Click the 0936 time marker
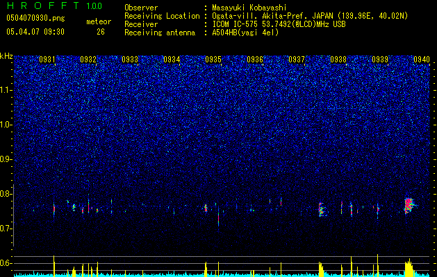The height and width of the screenshot is (277, 437). coord(255,59)
